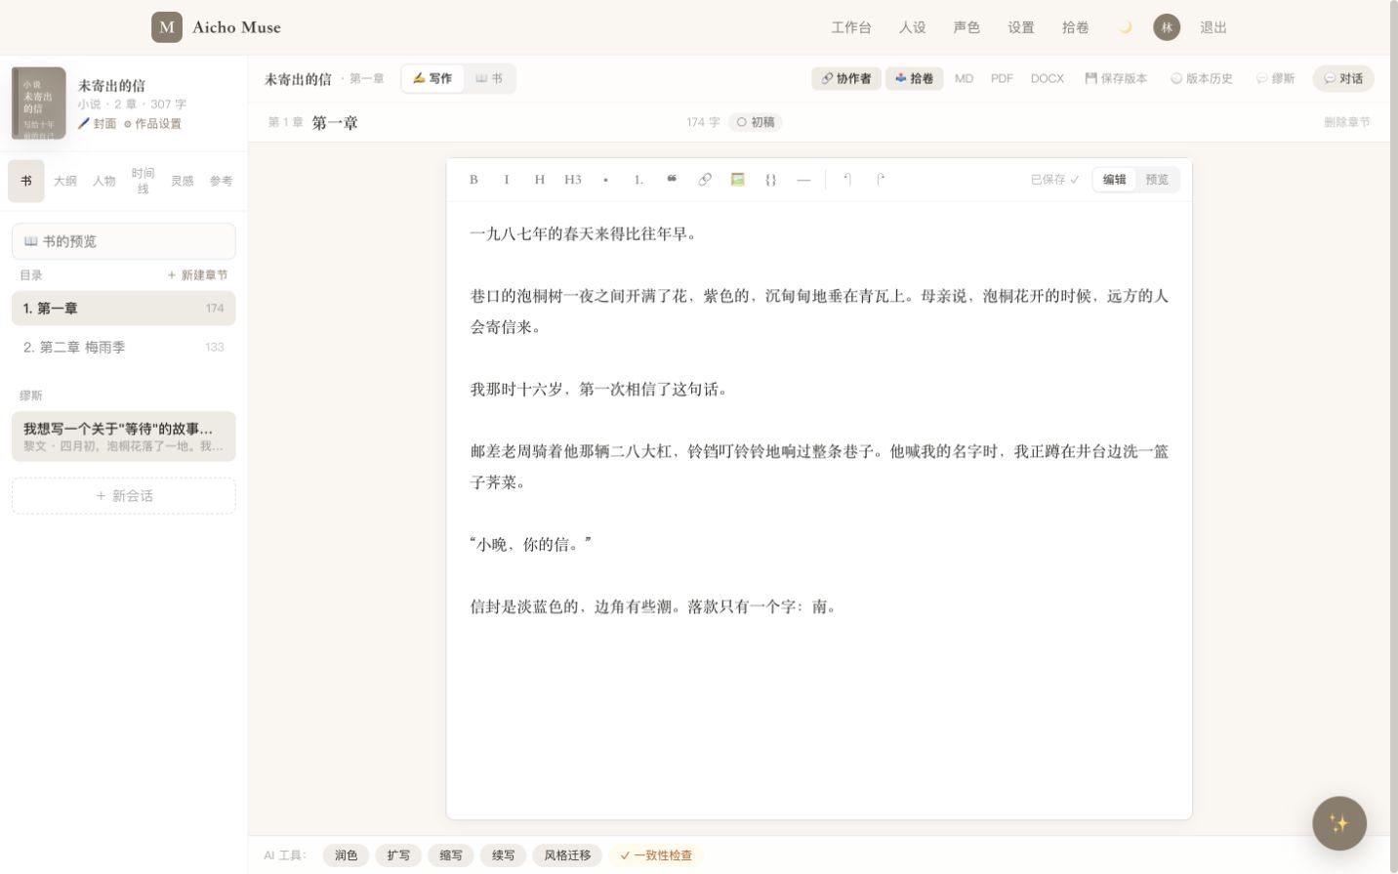
Task: Switch to 书 book view
Action: [x=489, y=79]
